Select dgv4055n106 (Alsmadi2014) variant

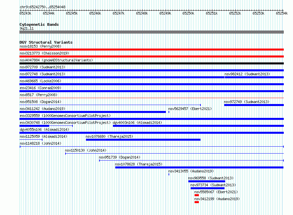(x=44, y=129)
